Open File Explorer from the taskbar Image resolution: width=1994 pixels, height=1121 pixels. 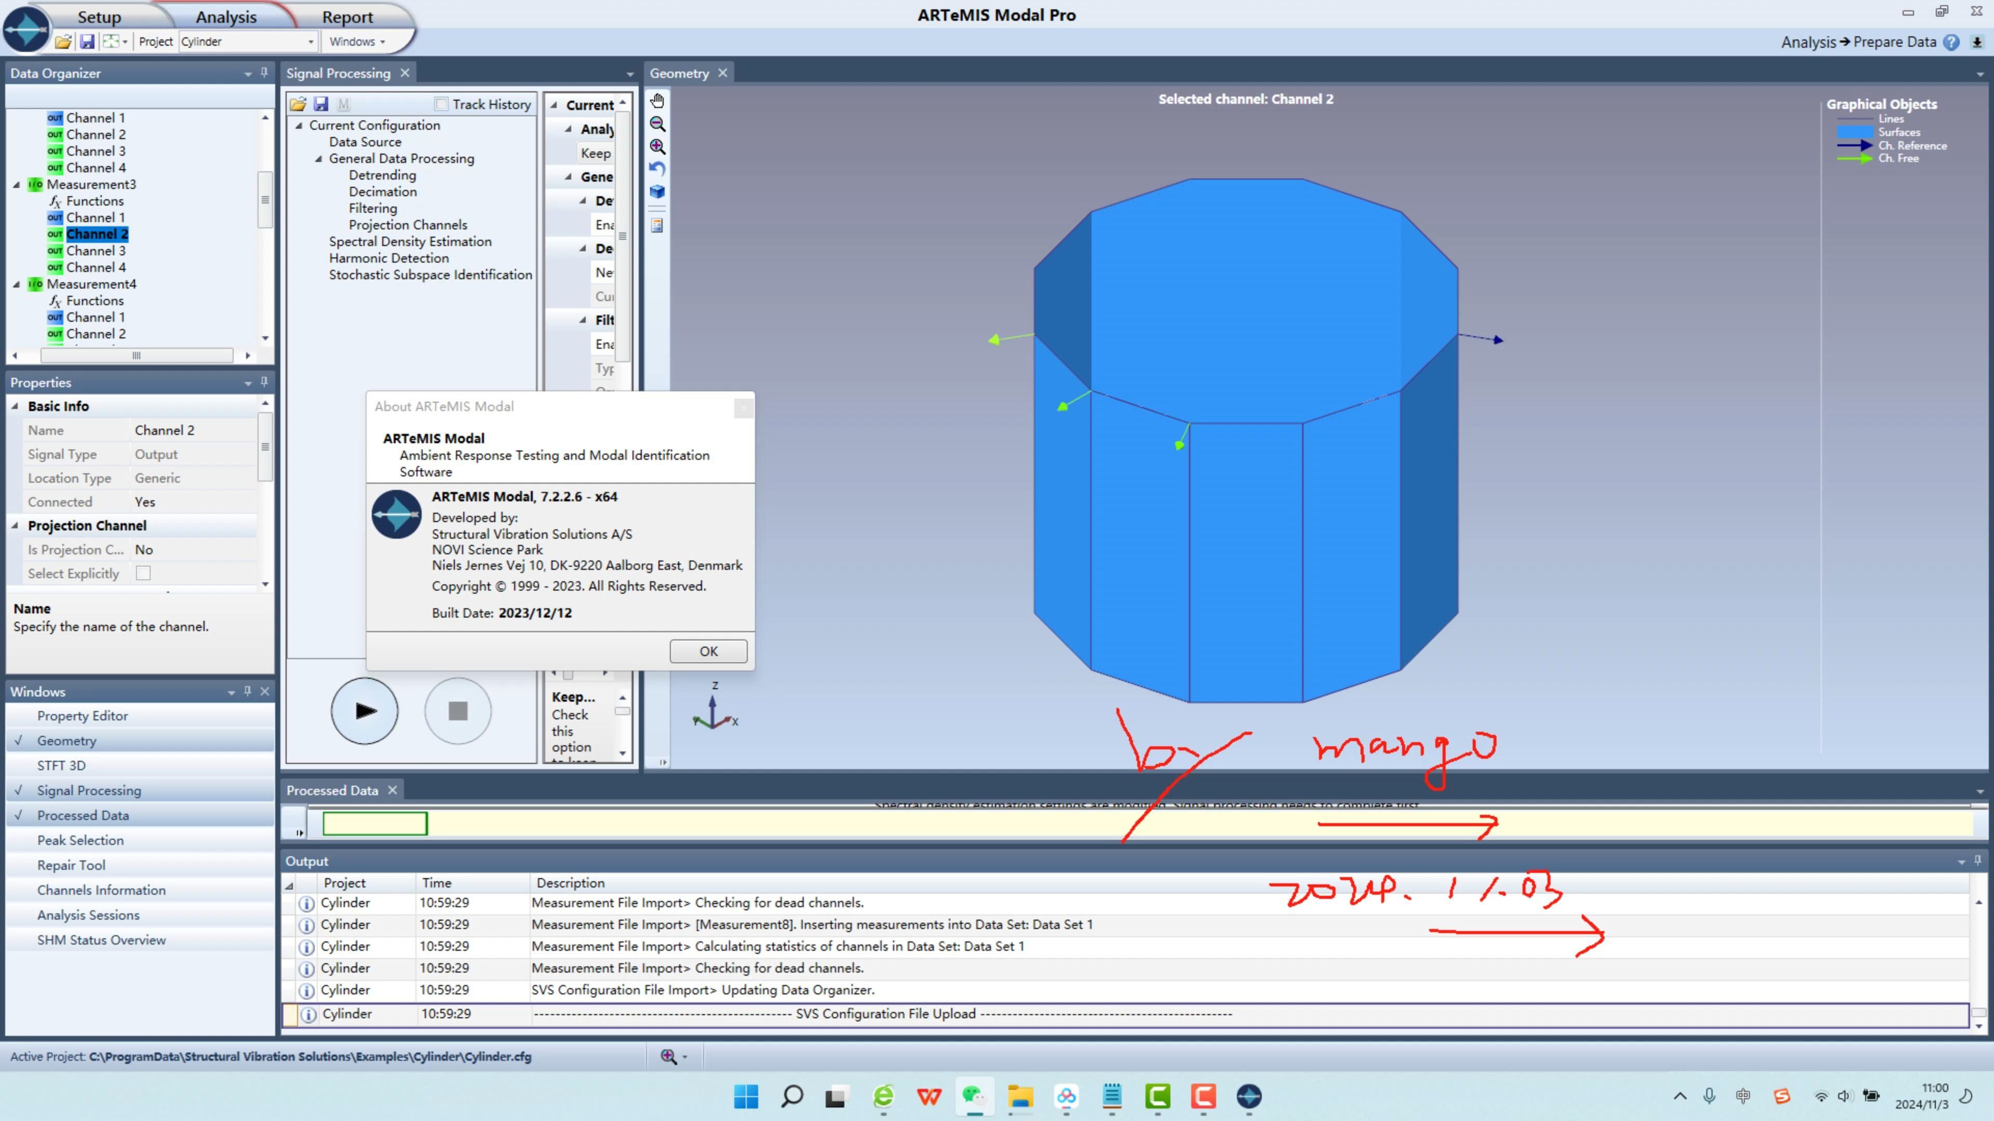[x=1020, y=1096]
